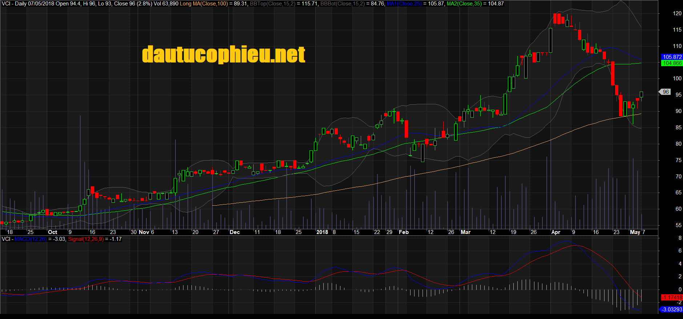Select the Long MA(Close,100) indicator label

204,4
